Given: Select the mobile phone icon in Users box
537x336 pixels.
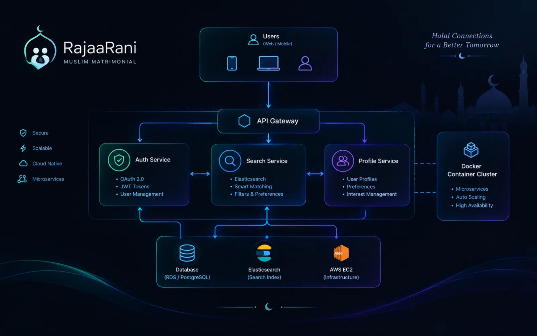Looking at the screenshot, I should click(232, 63).
